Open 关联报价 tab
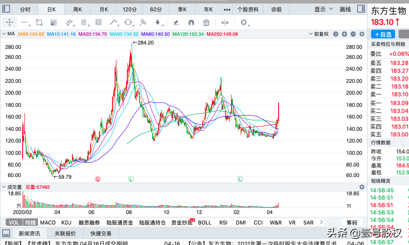Screen dimensions: 409x245 [65, 233]
